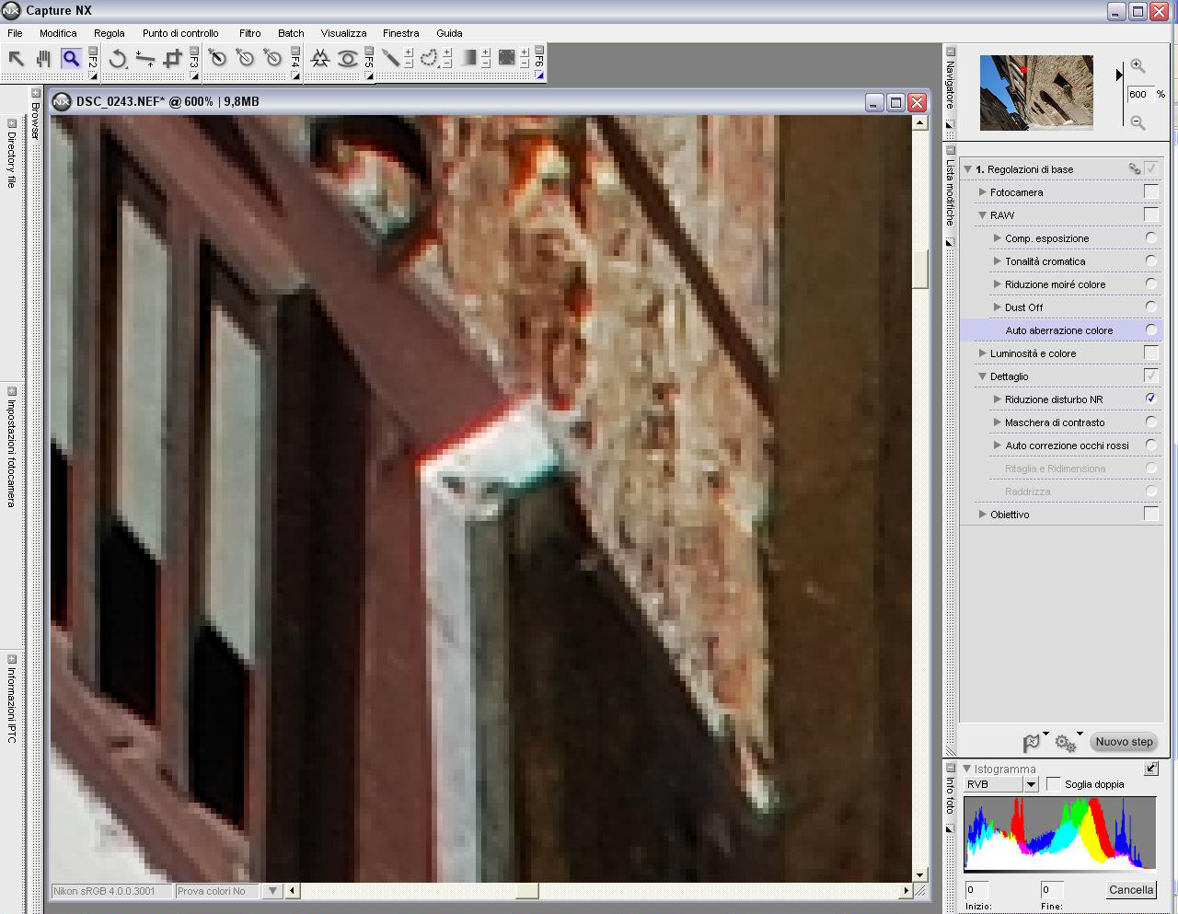This screenshot has width=1178, height=914.
Task: Pick the crop tool in toolbar
Action: click(x=172, y=59)
